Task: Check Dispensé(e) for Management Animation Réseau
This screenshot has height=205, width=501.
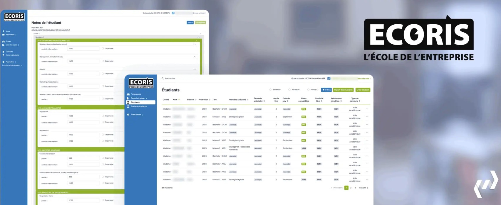Action: [x=103, y=61]
